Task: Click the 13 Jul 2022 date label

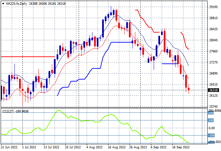Action: pos(52,147)
